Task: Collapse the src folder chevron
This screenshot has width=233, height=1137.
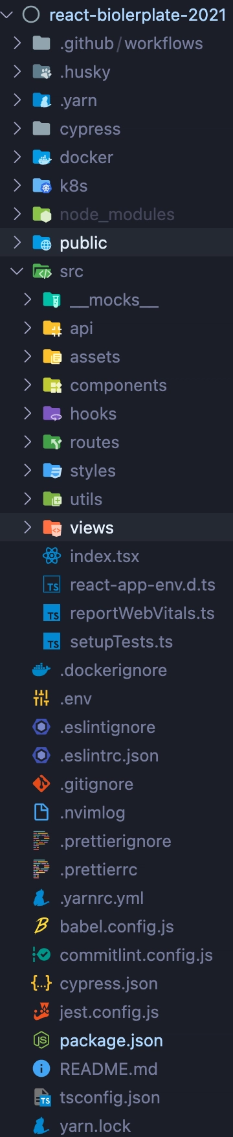Action: coord(17,271)
